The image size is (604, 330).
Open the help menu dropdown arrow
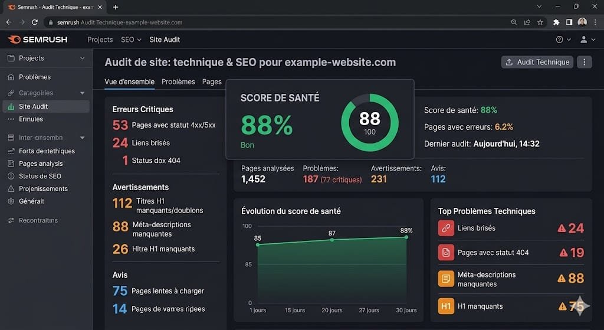tap(569, 40)
